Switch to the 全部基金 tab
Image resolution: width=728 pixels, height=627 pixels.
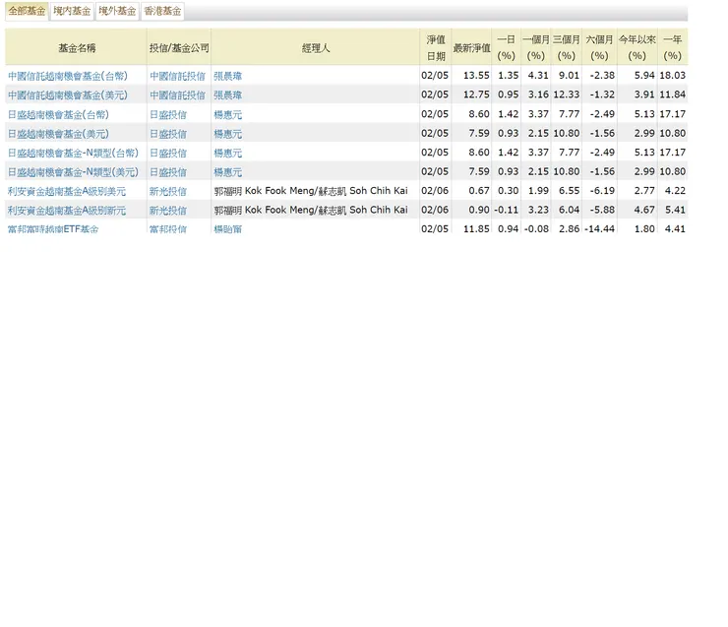27,11
